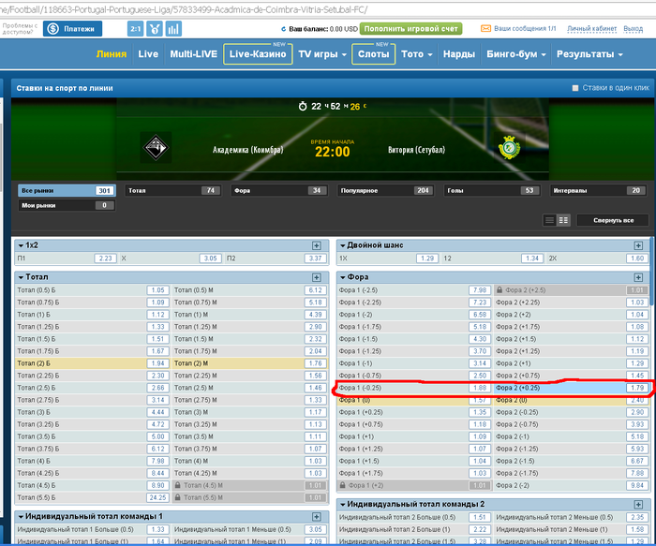Collapse the 1x2 market section
This screenshot has height=546, width=656.
21,245
